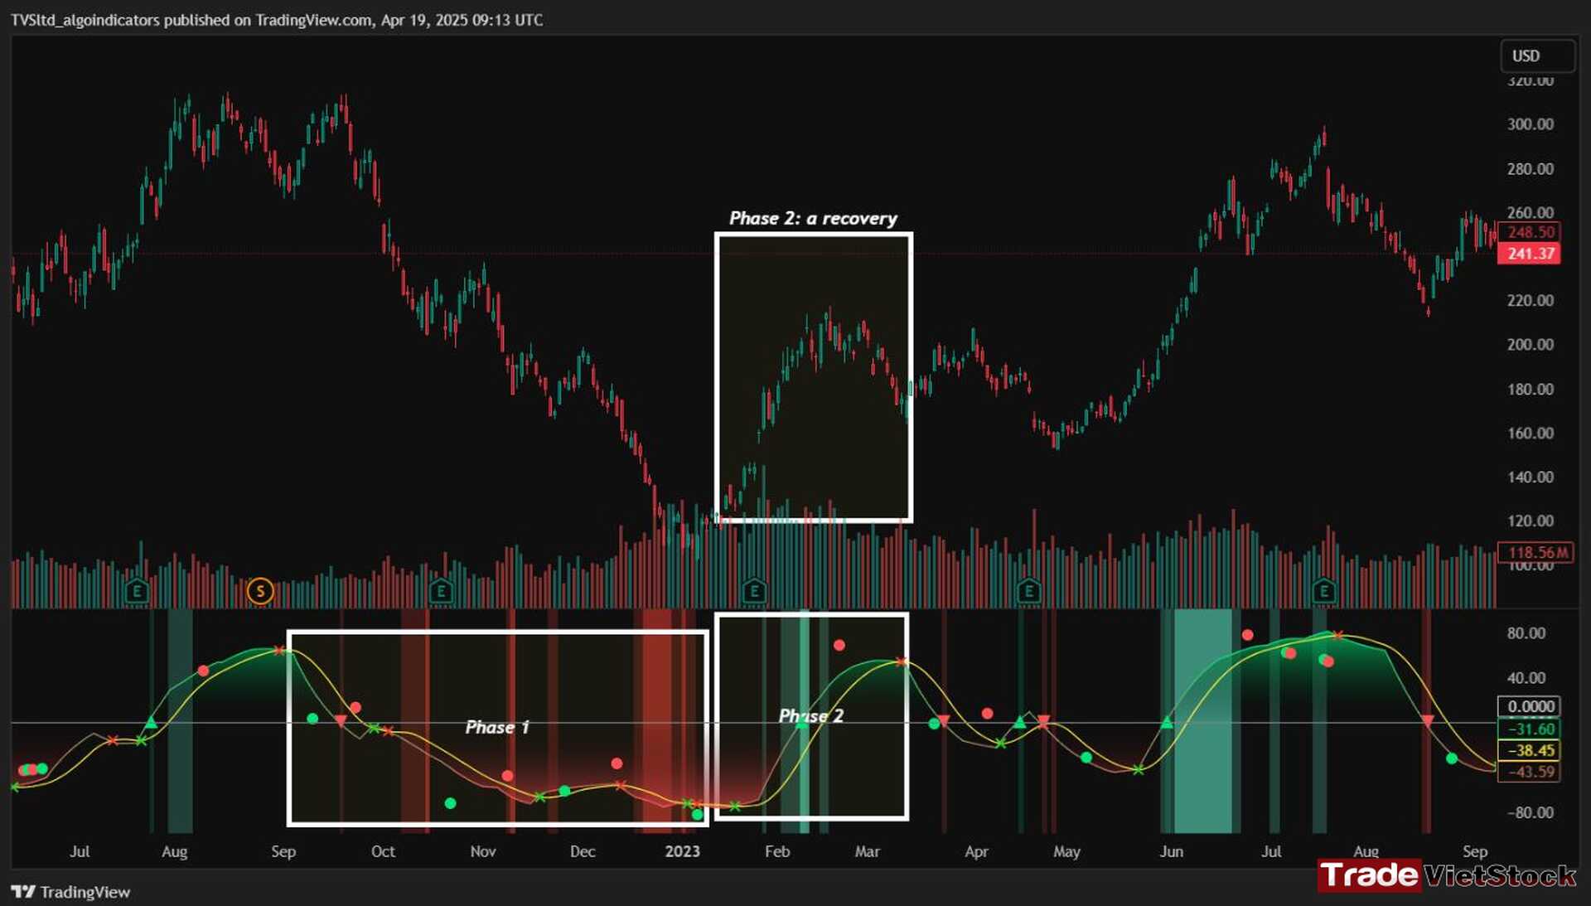
Task: Click the TVSltd_algoindicators published header text
Action: click(277, 20)
